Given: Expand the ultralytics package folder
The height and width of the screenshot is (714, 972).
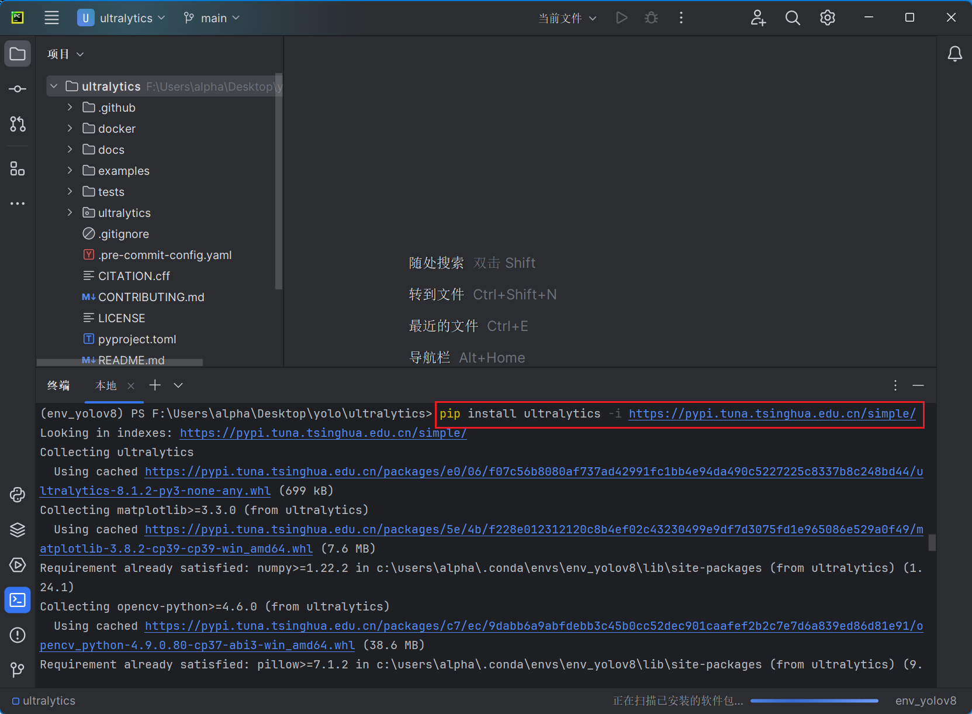Looking at the screenshot, I should 70,213.
